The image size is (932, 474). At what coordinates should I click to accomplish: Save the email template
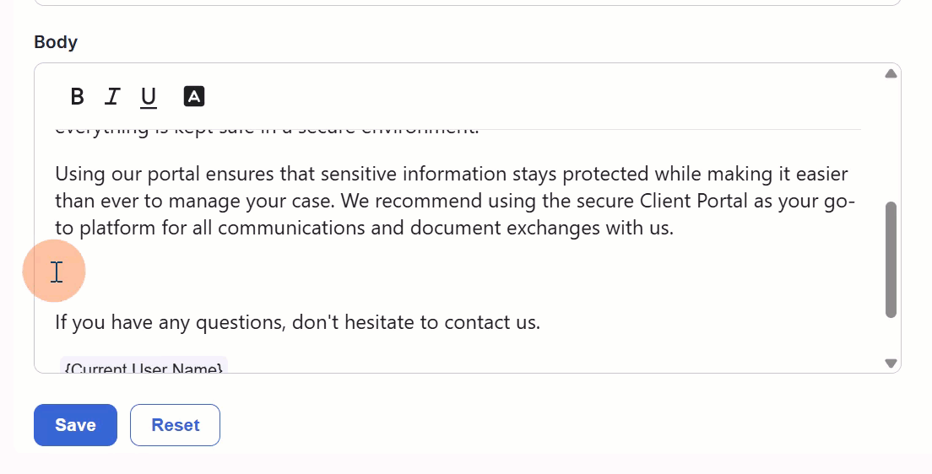coord(75,425)
